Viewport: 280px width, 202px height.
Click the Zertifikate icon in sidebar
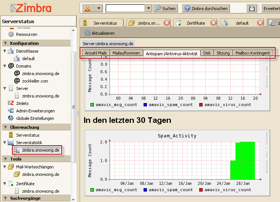click(11, 183)
